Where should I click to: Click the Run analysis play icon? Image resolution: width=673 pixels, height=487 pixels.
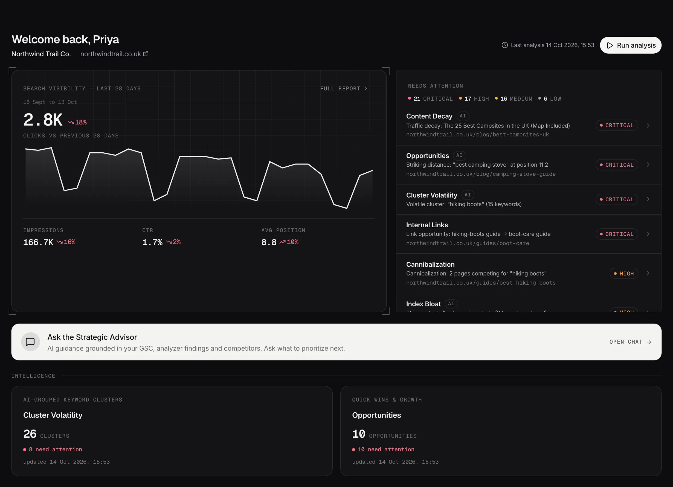click(610, 45)
